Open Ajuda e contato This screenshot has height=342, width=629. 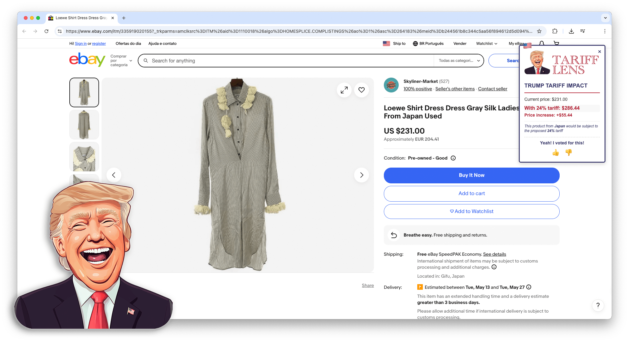click(163, 44)
